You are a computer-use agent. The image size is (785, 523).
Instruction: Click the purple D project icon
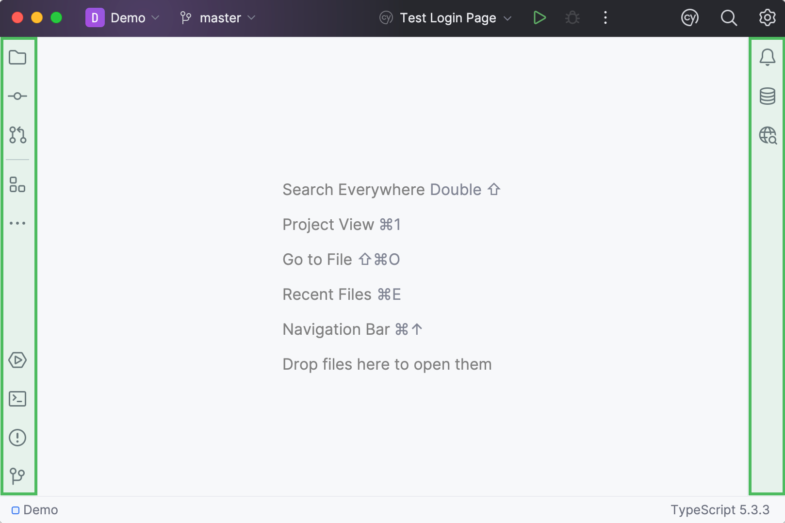pyautogui.click(x=95, y=18)
